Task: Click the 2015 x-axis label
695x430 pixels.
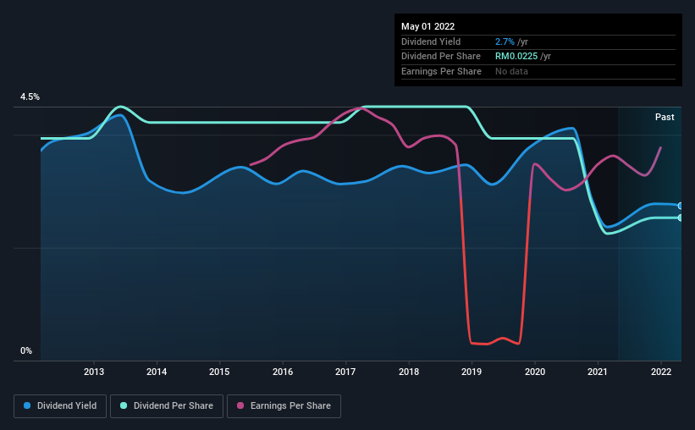Action: click(219, 372)
